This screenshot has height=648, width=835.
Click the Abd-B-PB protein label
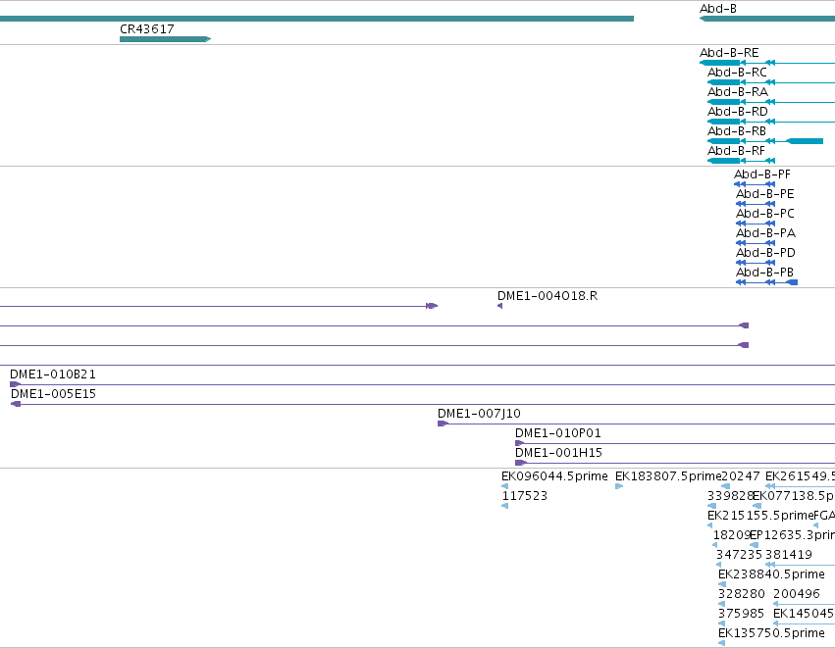point(764,273)
